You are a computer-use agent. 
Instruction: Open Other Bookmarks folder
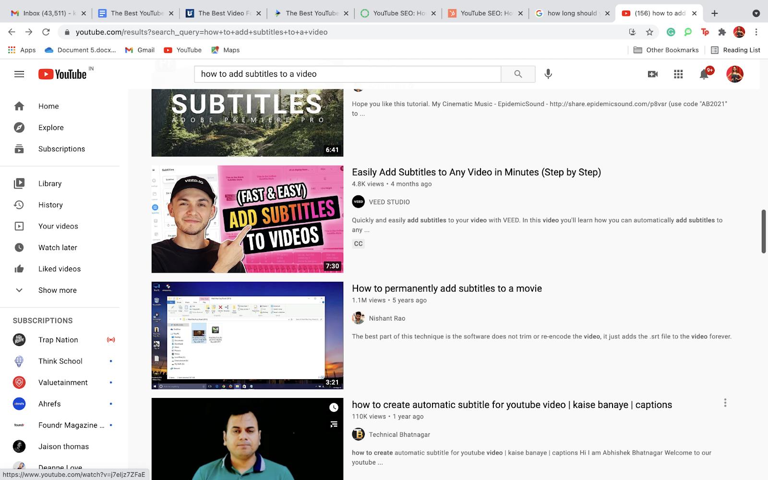(x=666, y=50)
